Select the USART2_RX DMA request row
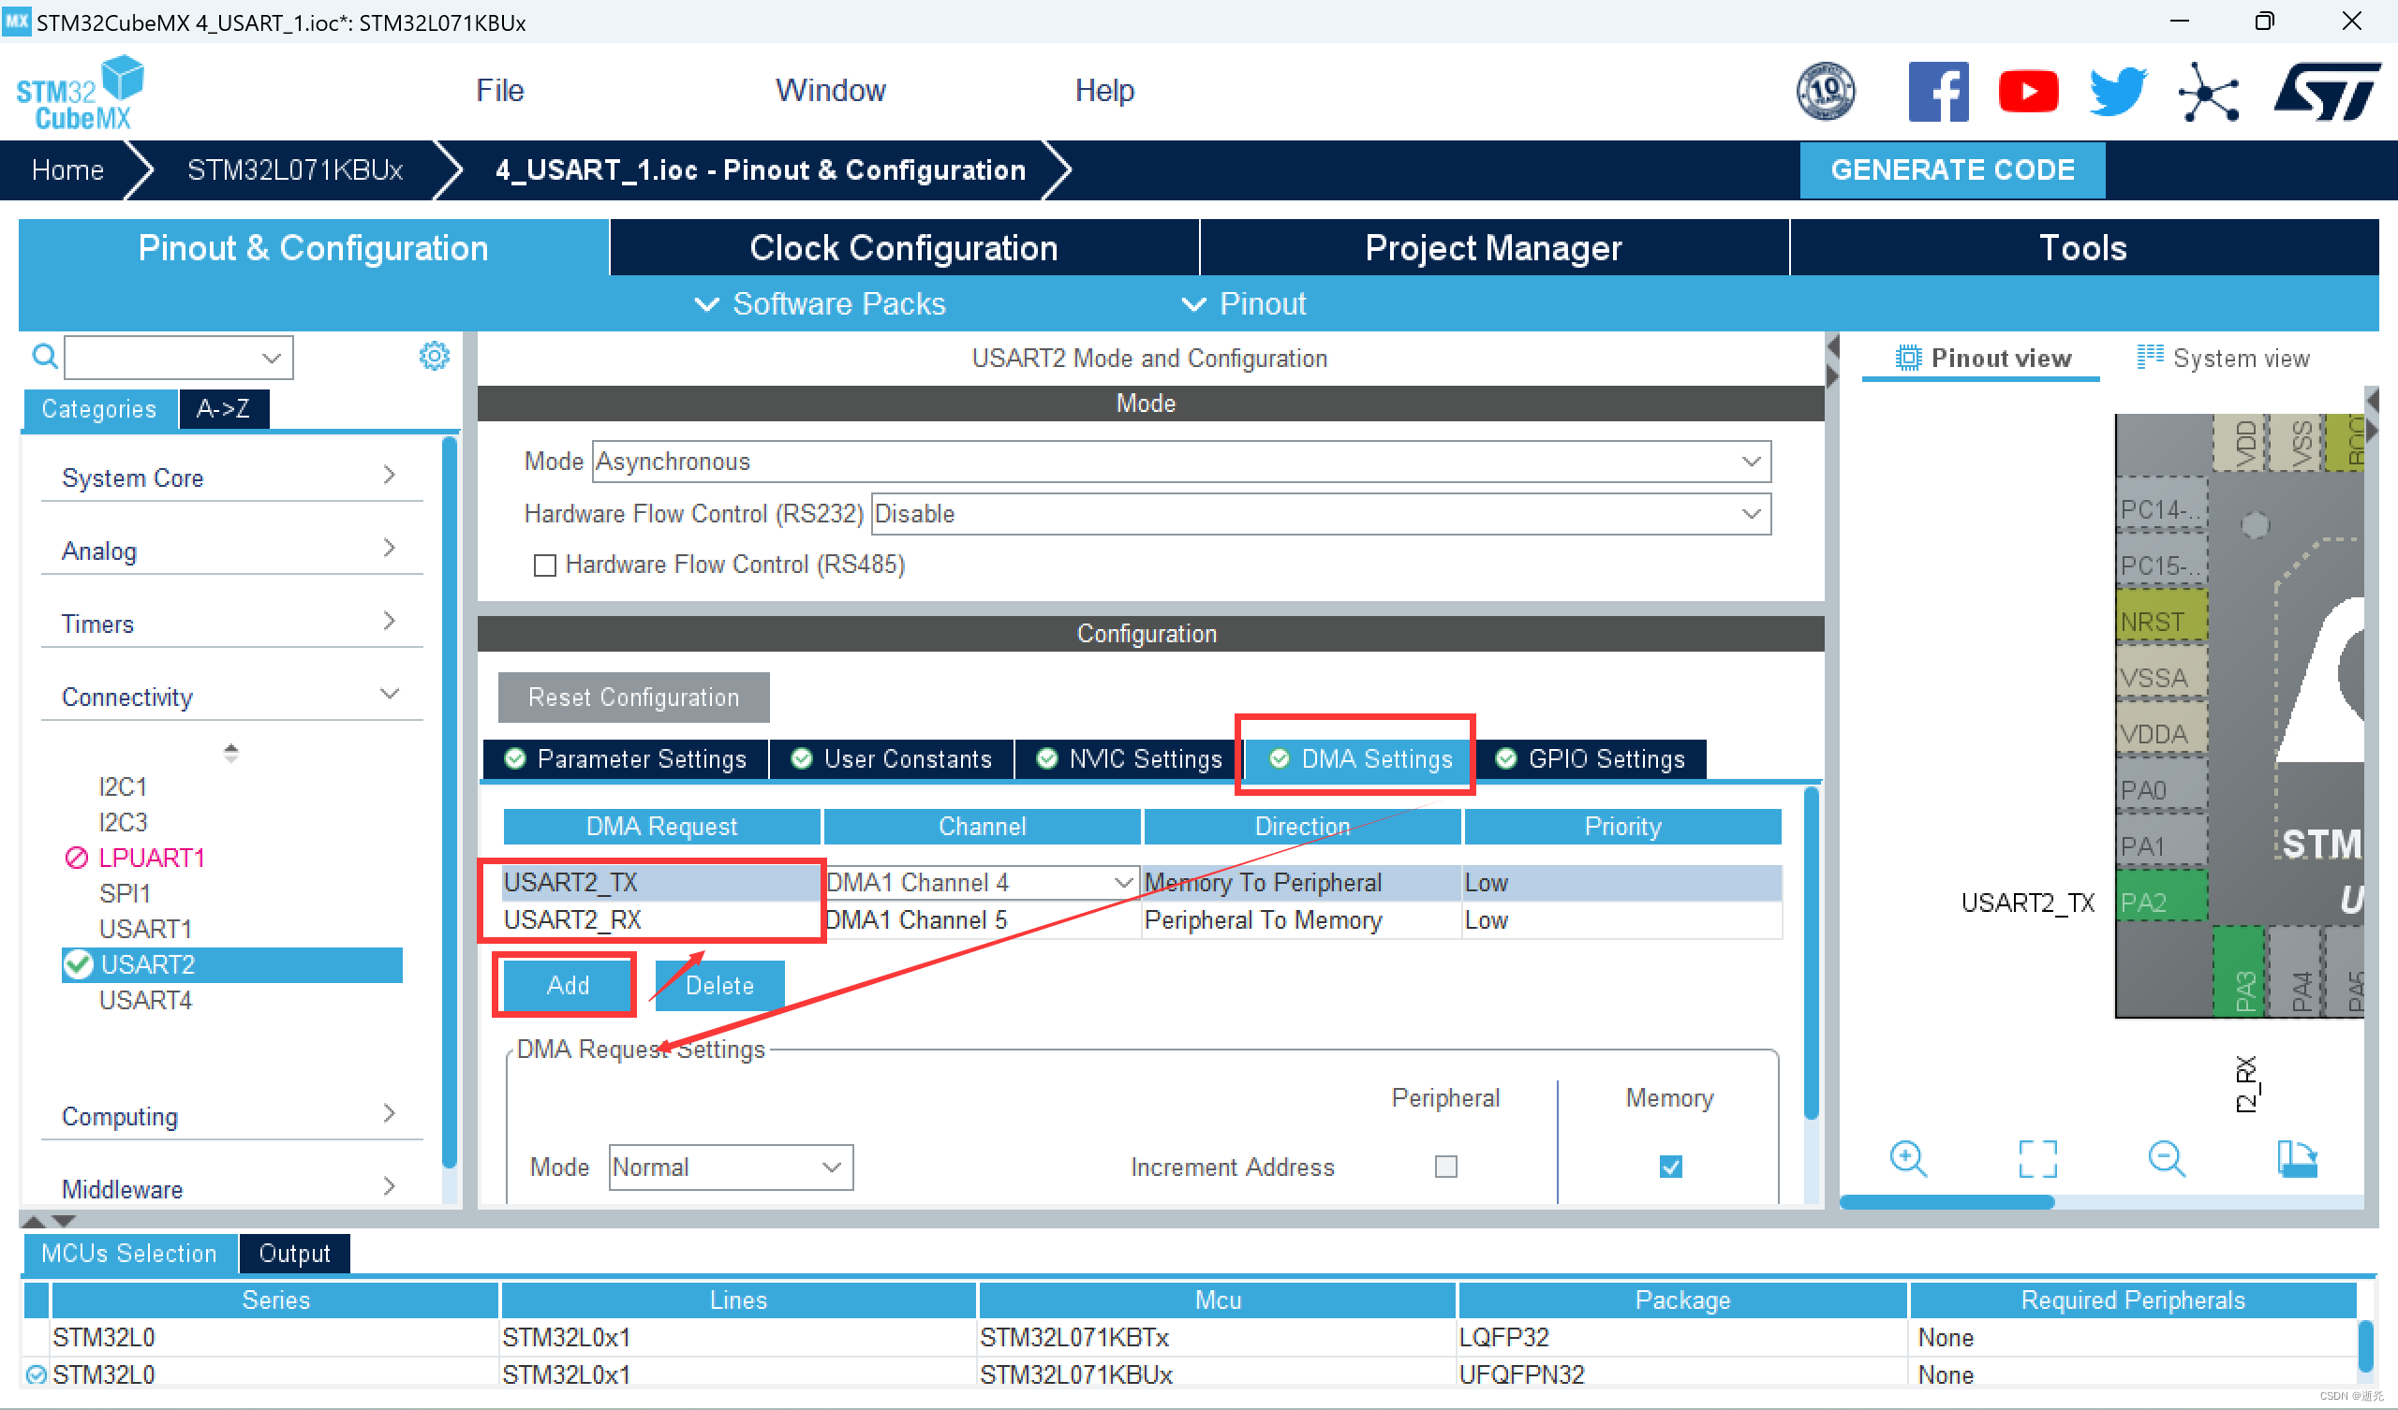Screen dimensions: 2398x1410 click(1141, 920)
